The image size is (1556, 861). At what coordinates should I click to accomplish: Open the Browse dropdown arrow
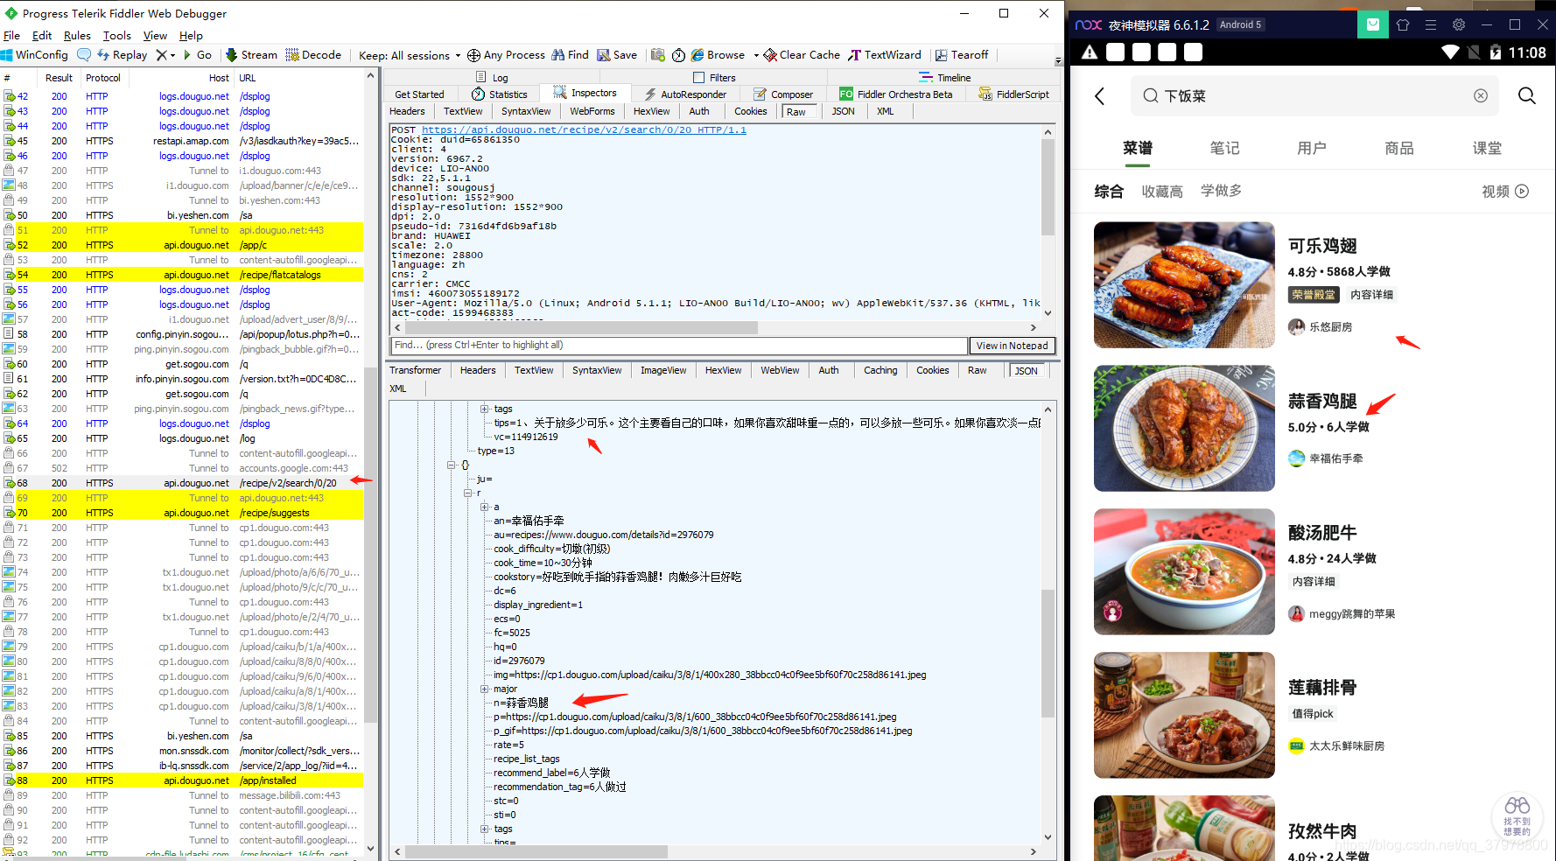755,55
